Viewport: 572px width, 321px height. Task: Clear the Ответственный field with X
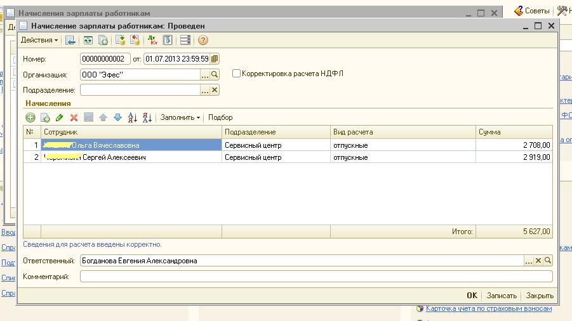coord(538,261)
